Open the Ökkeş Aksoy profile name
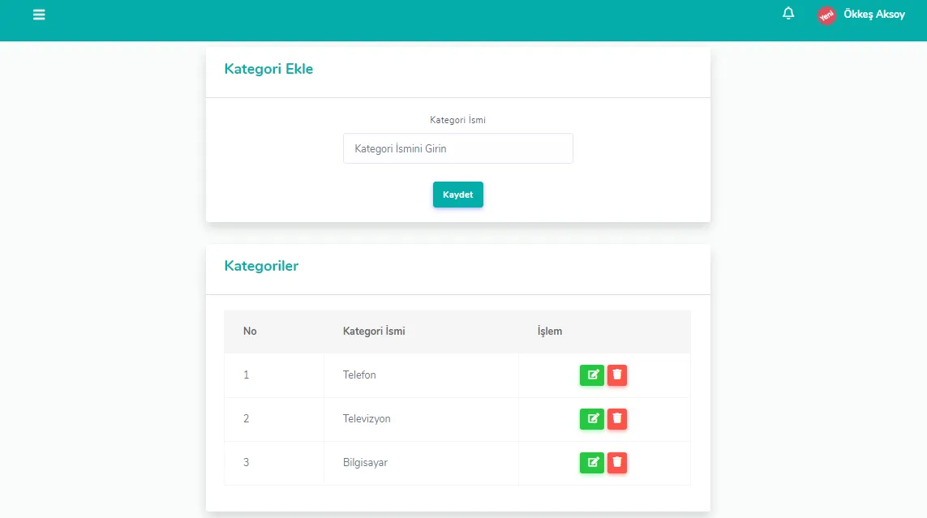 (x=873, y=15)
